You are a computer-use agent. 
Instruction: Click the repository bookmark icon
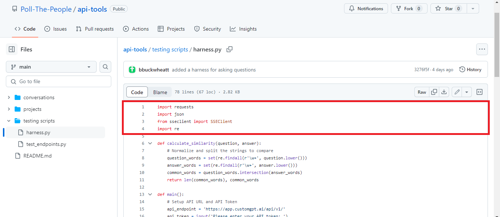tap(14, 8)
